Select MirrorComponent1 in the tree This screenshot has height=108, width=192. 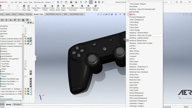6,99
